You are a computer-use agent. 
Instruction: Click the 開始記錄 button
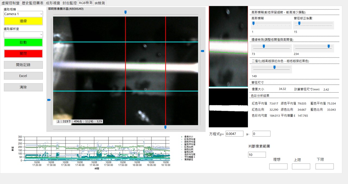tap(23, 65)
